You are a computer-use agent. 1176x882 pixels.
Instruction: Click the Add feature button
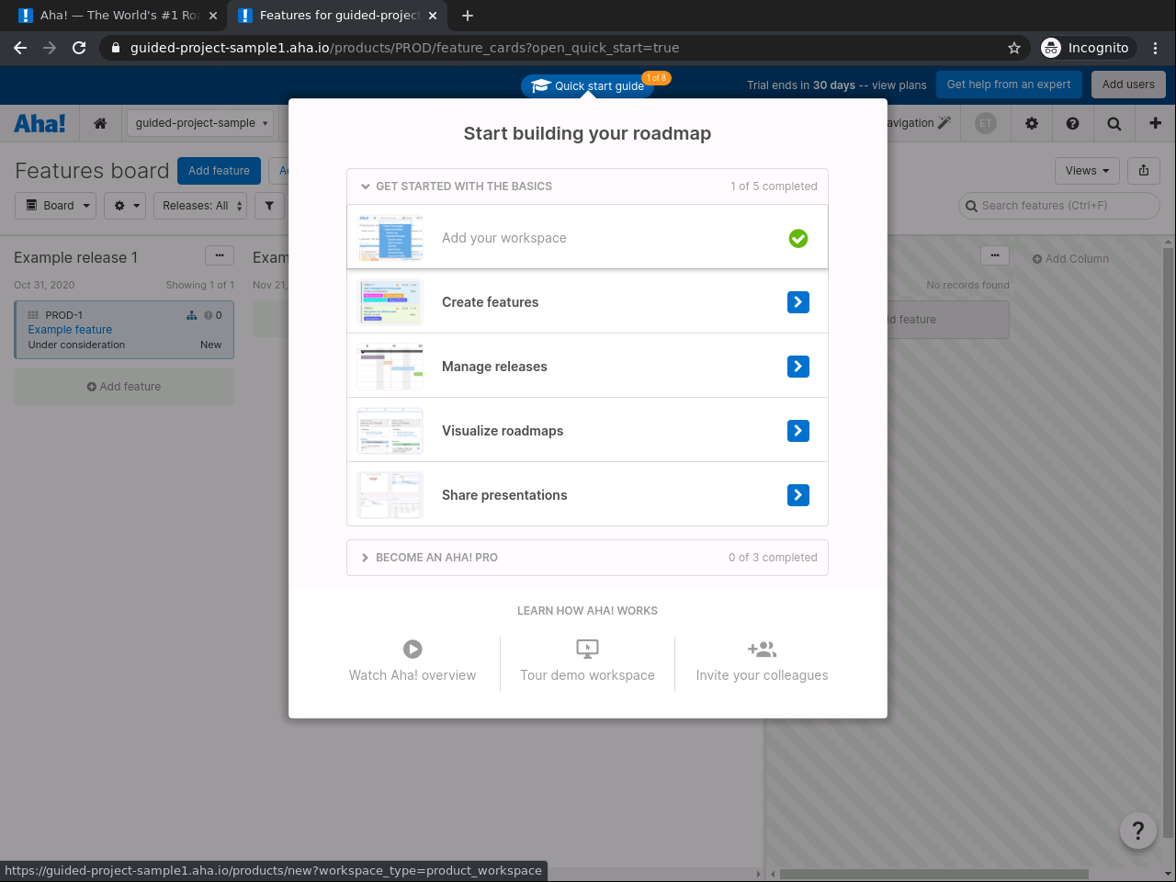click(x=219, y=170)
